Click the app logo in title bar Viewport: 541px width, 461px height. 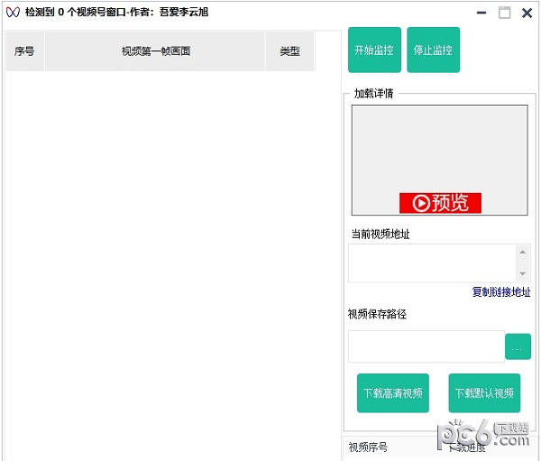click(x=13, y=13)
